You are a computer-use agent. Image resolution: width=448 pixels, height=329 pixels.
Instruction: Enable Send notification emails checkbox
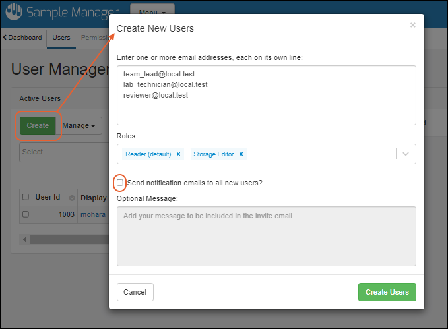(x=120, y=183)
